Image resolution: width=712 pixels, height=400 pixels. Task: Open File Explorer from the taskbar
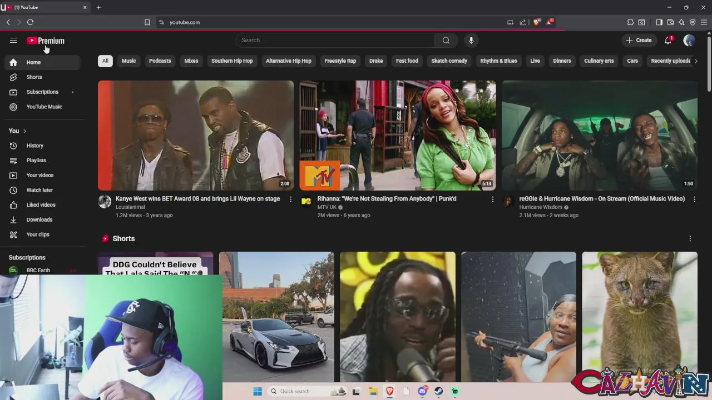coord(373,391)
